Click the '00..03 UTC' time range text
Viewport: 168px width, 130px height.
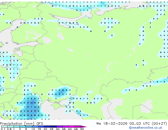coord(139,124)
